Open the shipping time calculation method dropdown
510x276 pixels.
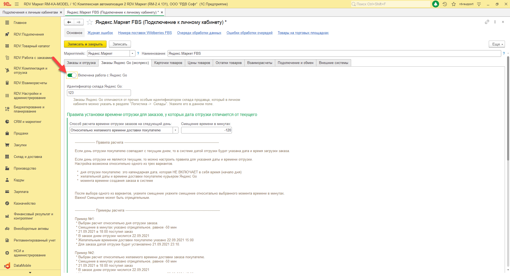[x=175, y=130]
